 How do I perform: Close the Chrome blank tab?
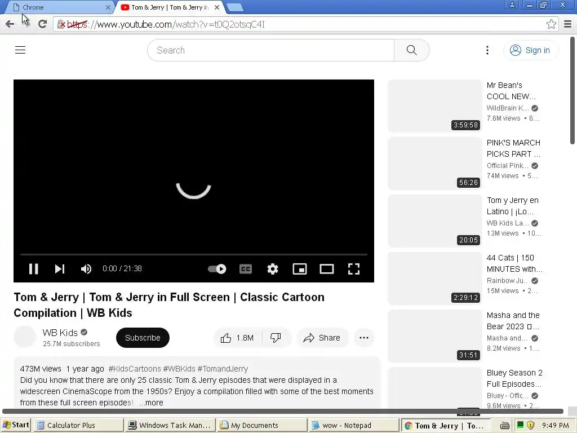pos(108,7)
